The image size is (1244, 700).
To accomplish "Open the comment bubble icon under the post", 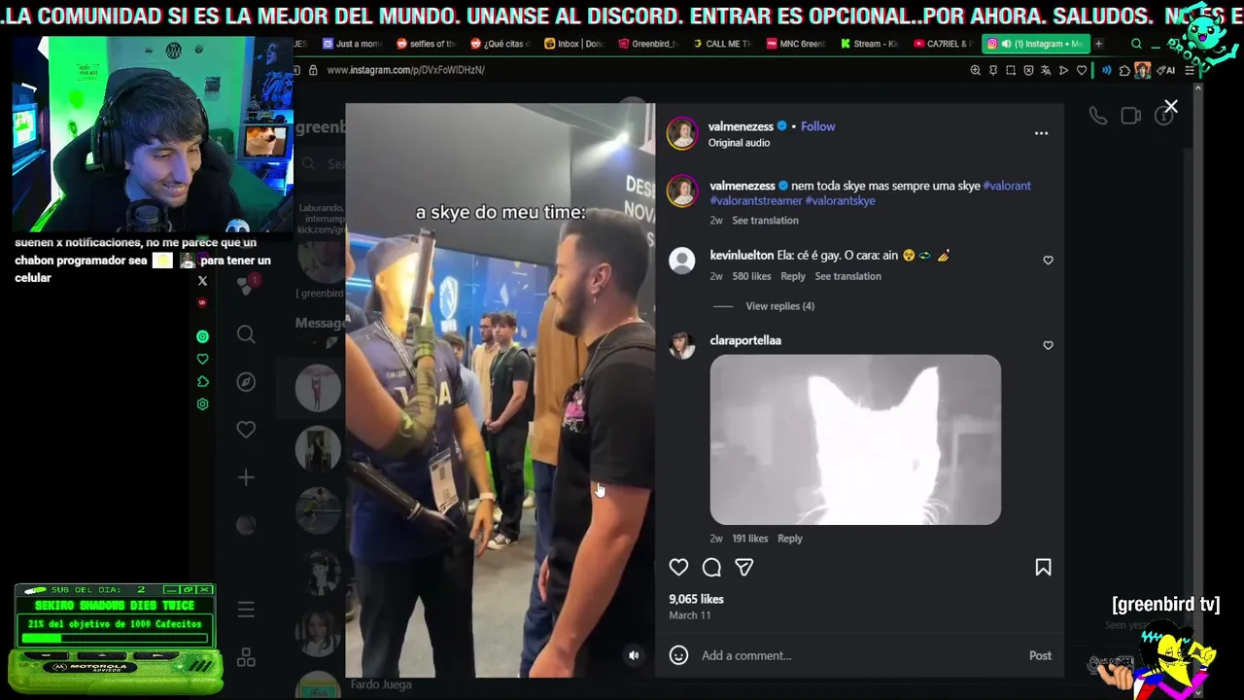I will 711,567.
